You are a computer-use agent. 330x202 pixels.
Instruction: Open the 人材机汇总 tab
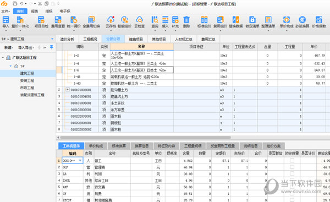click(x=184, y=39)
